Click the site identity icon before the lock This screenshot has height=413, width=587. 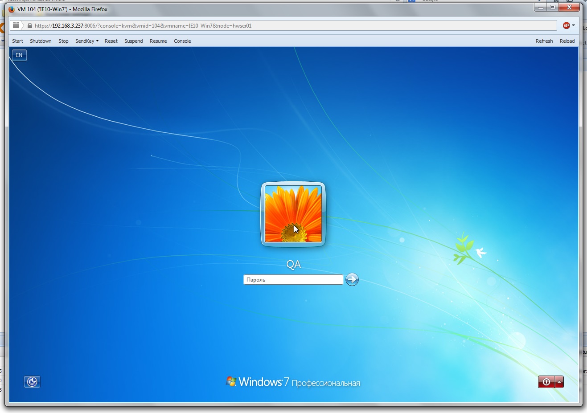pos(16,25)
